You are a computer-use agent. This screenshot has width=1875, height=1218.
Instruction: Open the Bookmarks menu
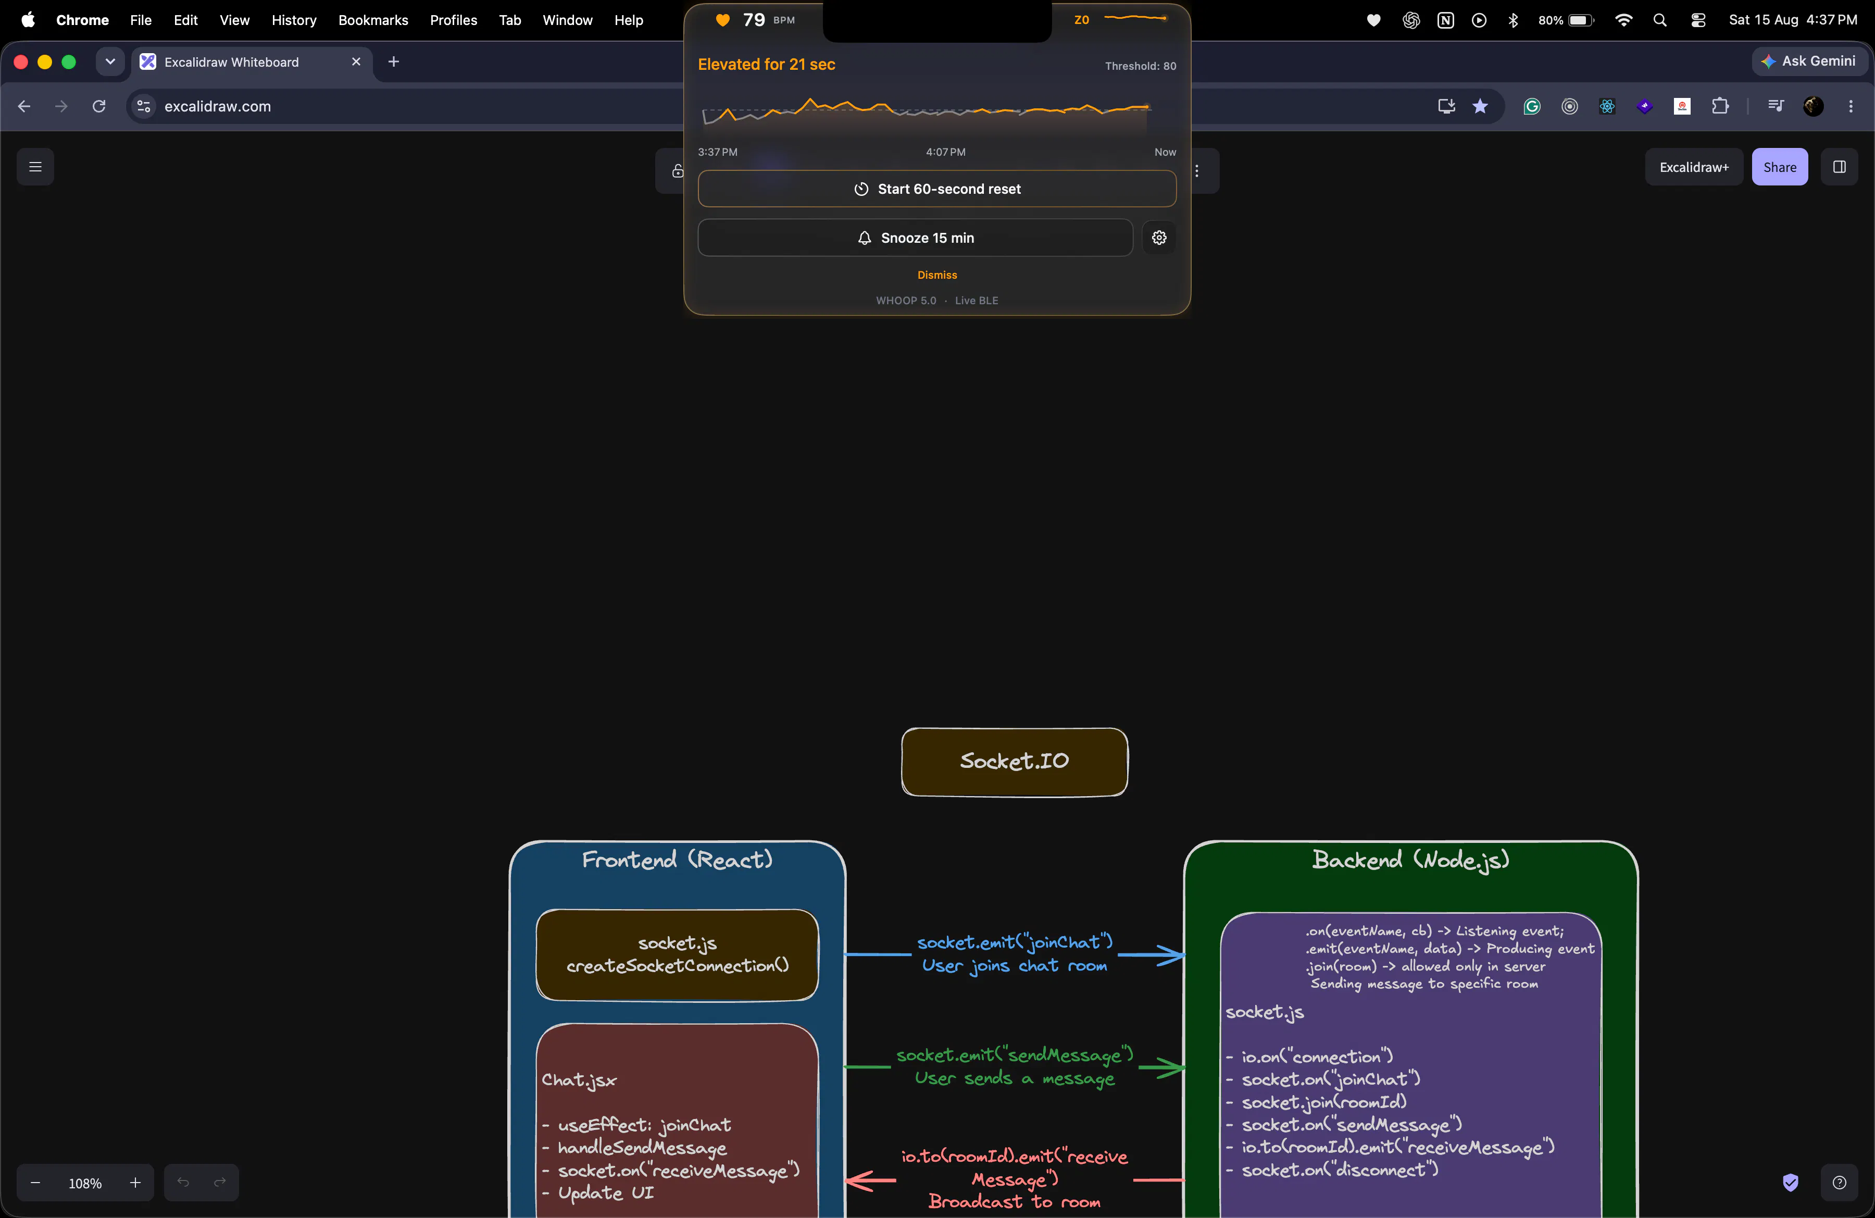[x=372, y=20]
